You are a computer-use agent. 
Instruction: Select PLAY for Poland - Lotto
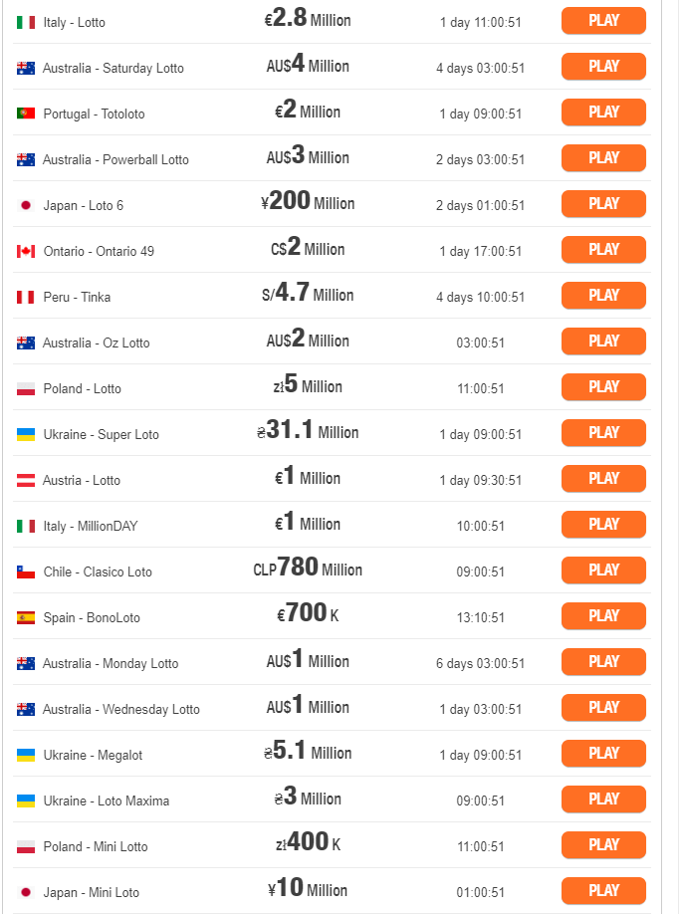tap(603, 387)
